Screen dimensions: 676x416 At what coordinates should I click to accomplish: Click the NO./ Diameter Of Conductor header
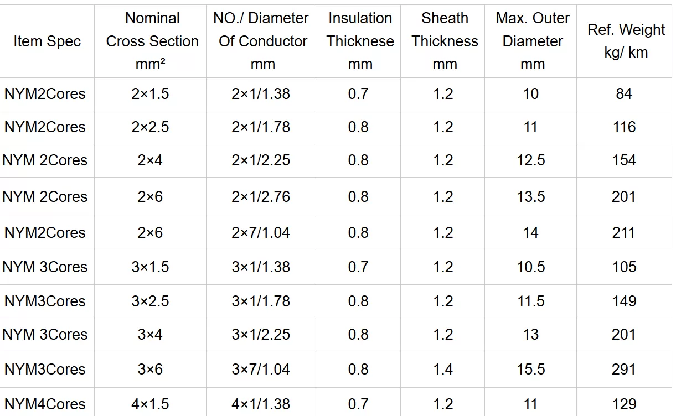(x=261, y=41)
